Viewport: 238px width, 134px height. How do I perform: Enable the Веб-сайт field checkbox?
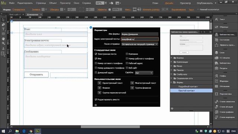point(127,68)
